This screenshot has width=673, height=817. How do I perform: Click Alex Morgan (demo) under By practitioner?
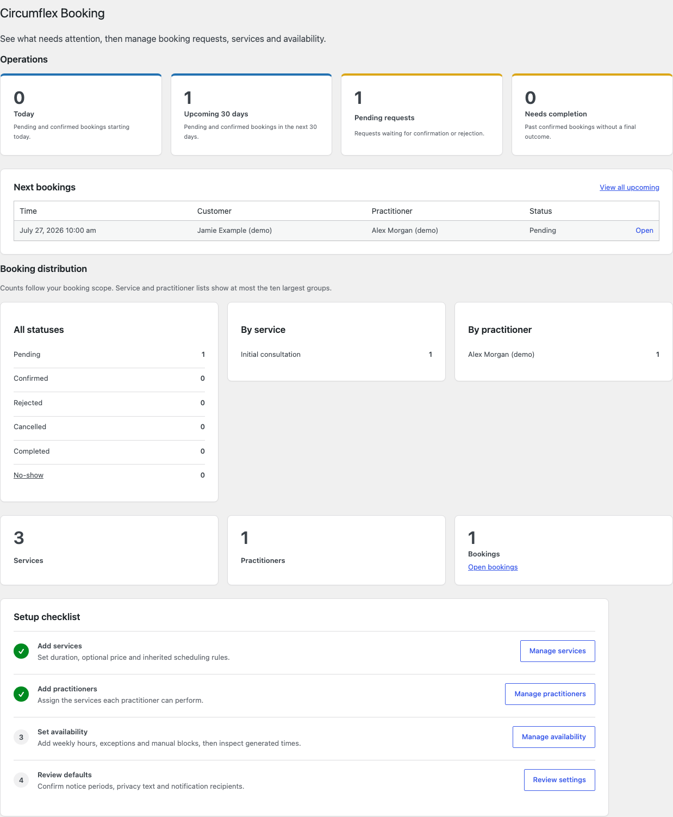click(x=501, y=355)
